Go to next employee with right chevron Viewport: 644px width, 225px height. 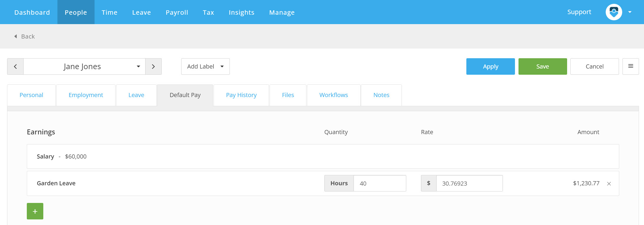pyautogui.click(x=153, y=66)
